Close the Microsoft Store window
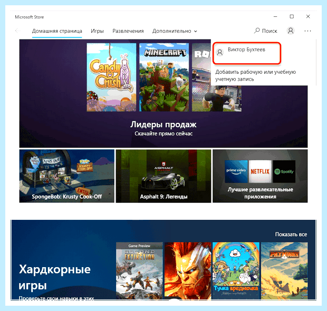The image size is (327, 311). pos(308,16)
